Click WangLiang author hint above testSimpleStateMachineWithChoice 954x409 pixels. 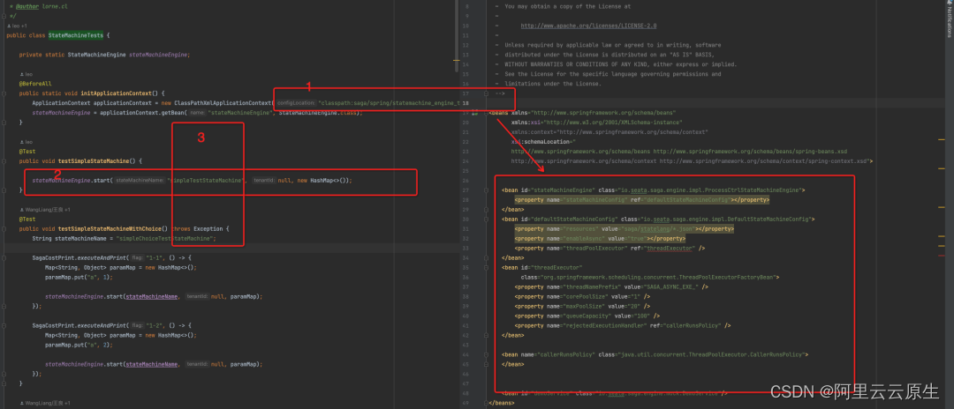tap(45, 210)
